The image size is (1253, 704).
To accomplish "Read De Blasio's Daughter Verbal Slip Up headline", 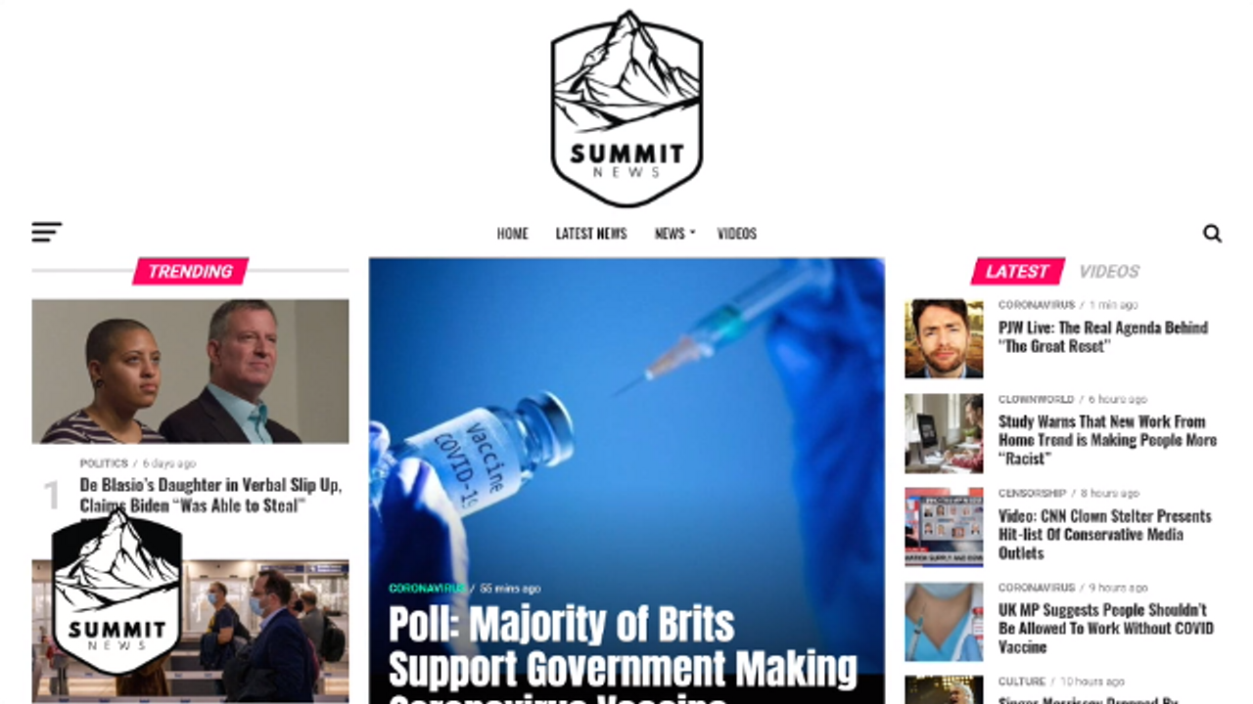I will (x=210, y=496).
